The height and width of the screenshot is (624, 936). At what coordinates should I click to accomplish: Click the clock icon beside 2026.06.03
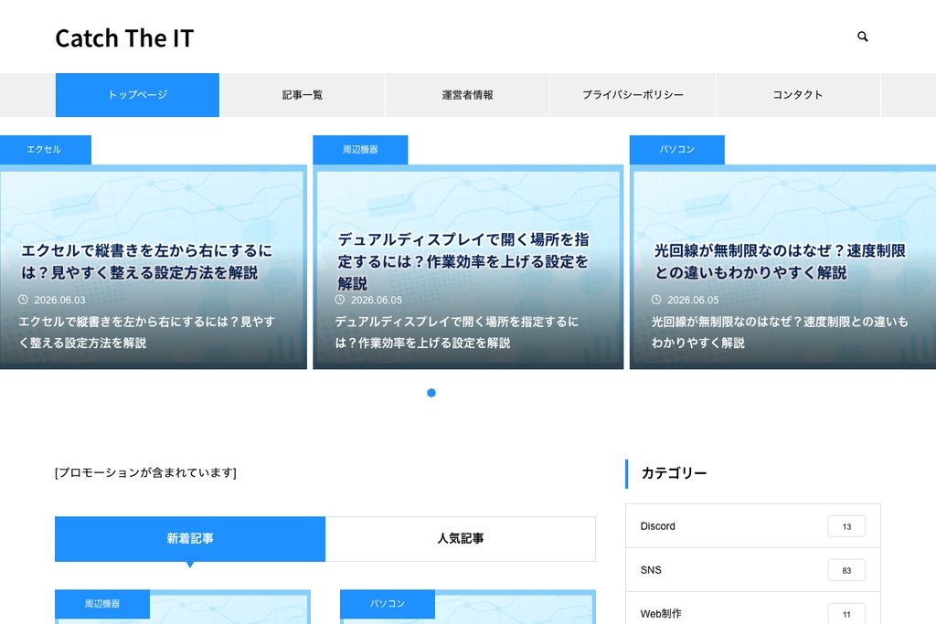23,300
